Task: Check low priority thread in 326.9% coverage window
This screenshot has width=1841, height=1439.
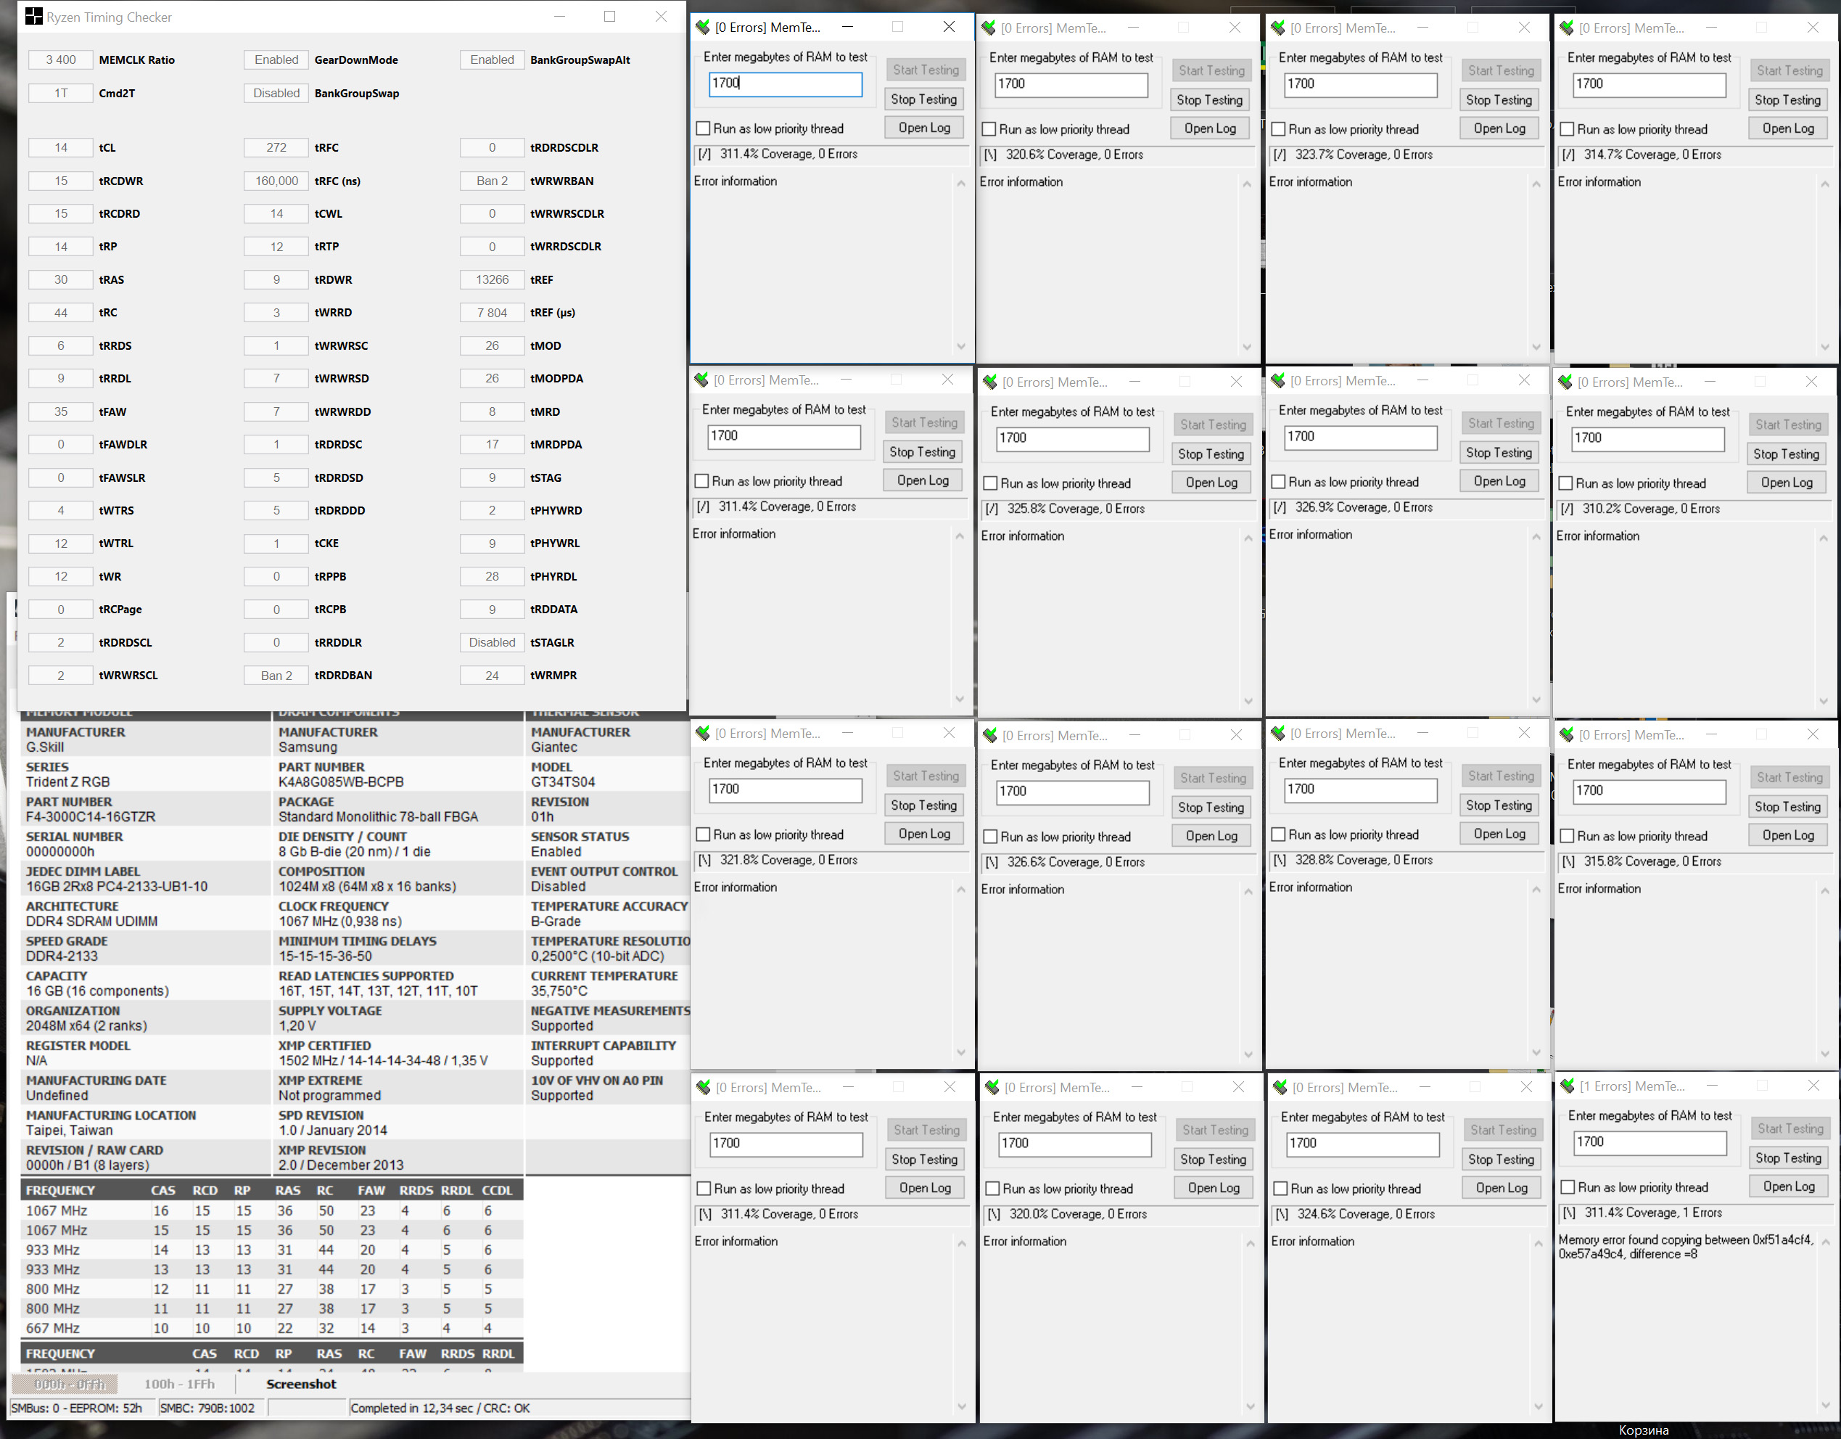Action: tap(1279, 483)
